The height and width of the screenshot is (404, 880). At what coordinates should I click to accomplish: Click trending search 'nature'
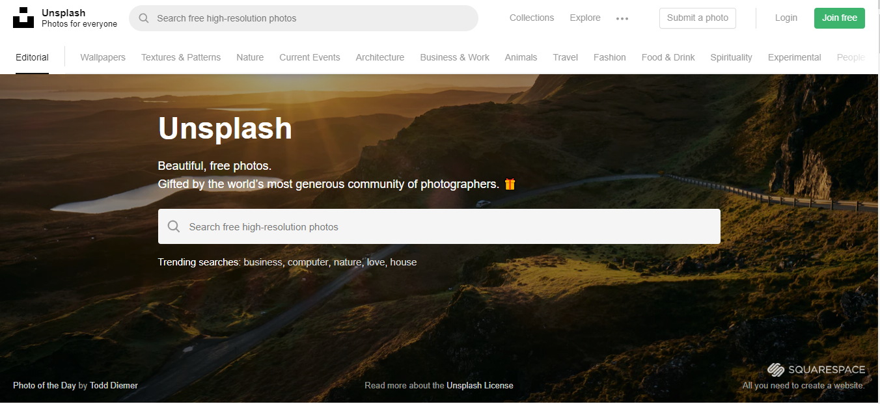point(348,262)
